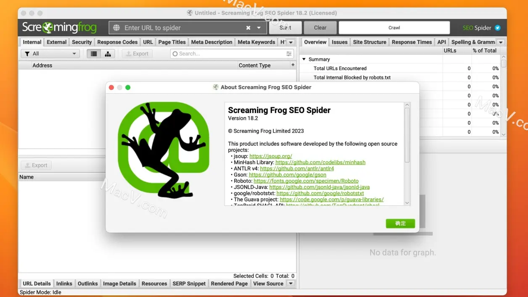The image size is (528, 297).
Task: Close the About dialog red button
Action: [111, 87]
